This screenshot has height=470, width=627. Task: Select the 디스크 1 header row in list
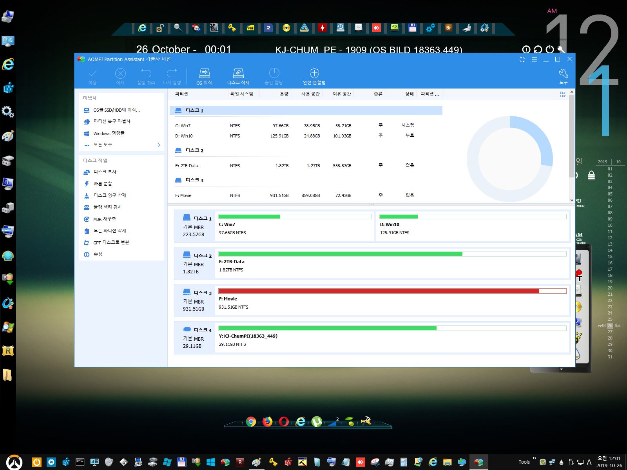click(x=306, y=110)
